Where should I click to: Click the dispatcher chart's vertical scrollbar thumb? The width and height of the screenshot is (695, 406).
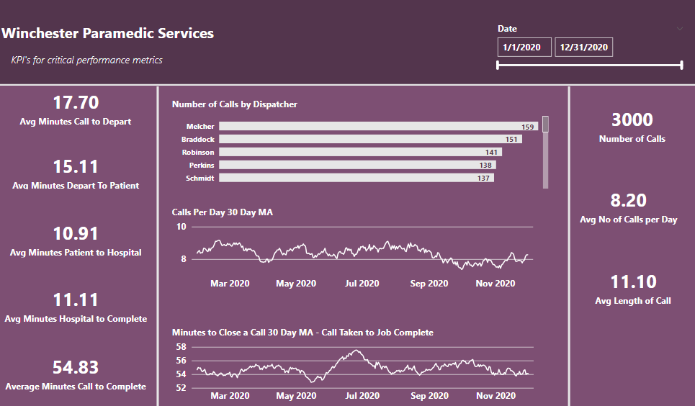[546, 125]
